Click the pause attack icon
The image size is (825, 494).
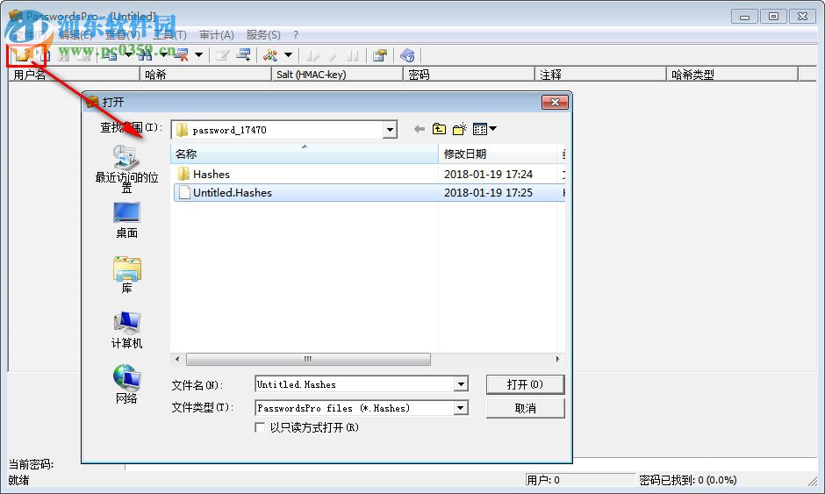tap(353, 54)
